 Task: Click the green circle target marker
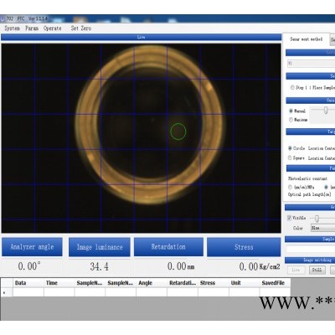(178, 131)
